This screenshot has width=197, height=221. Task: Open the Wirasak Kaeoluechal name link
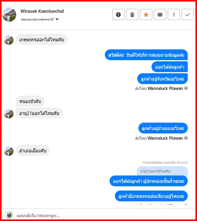[x=42, y=11]
